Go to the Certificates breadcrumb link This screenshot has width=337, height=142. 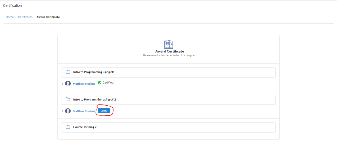click(25, 17)
